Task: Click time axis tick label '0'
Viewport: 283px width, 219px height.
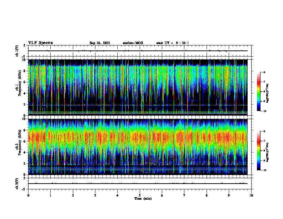Action: tap(28, 195)
